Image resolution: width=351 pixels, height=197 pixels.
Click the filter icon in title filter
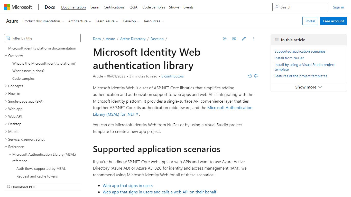click(x=8, y=38)
